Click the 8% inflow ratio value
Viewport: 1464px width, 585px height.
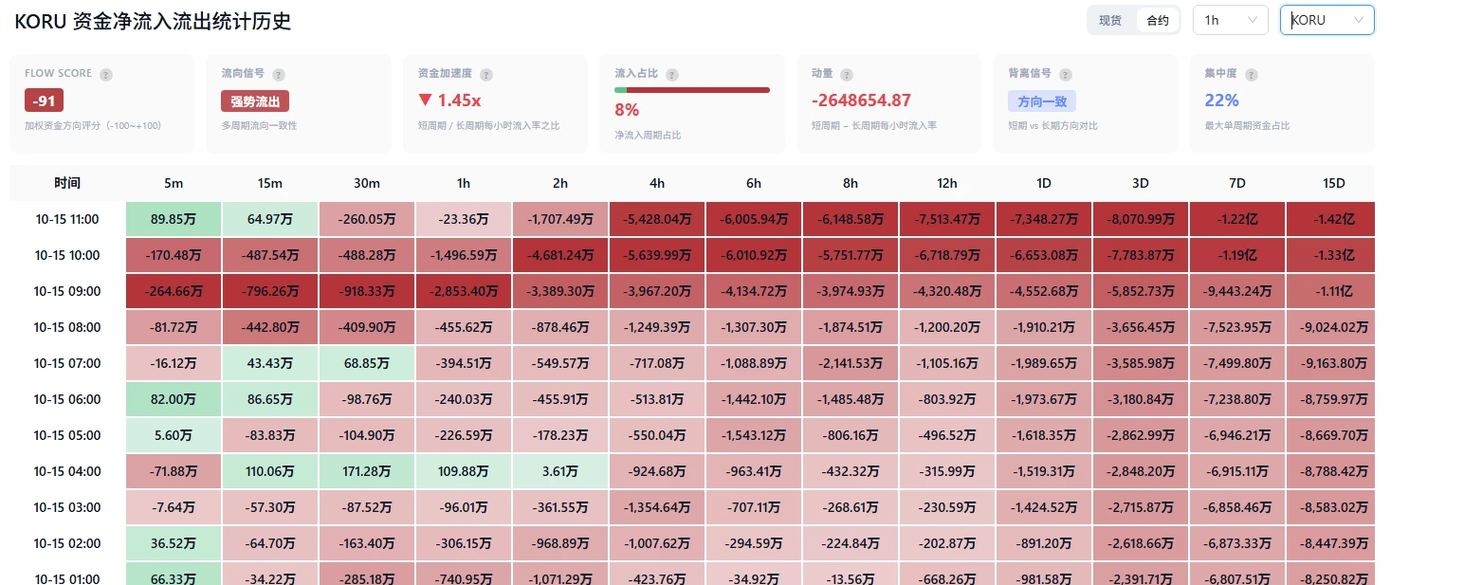pyautogui.click(x=627, y=109)
